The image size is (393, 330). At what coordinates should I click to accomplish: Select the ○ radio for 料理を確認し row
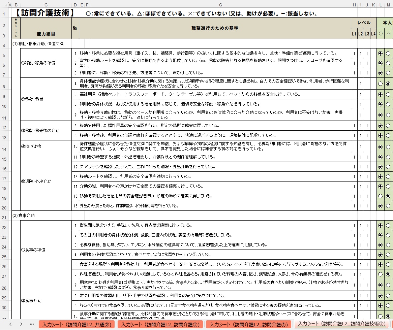click(380, 274)
